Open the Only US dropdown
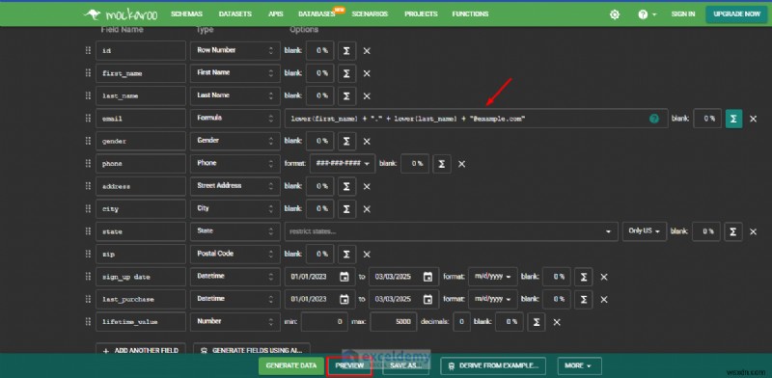 pos(645,231)
